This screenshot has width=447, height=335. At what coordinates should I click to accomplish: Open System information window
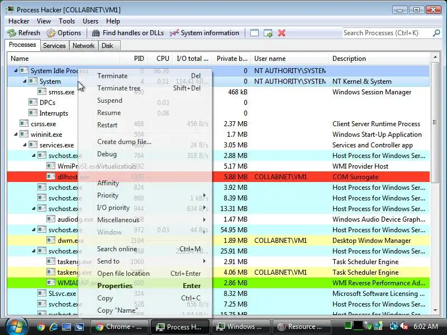(x=204, y=33)
